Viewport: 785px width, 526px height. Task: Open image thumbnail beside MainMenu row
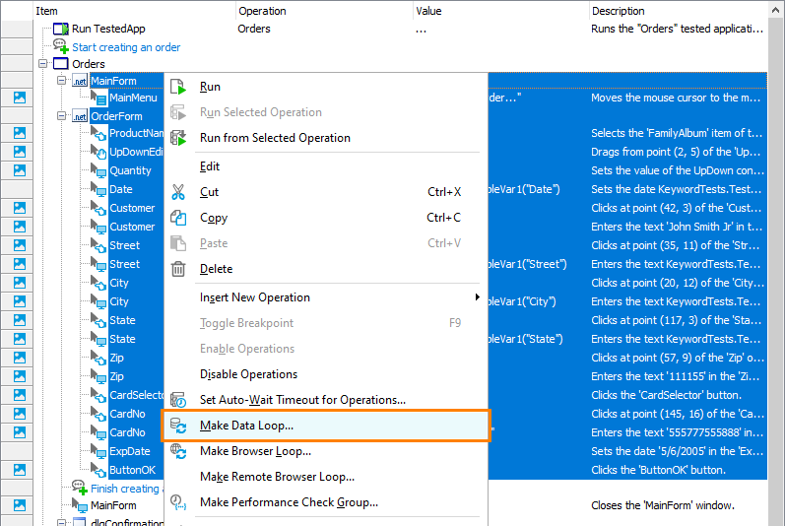point(20,98)
